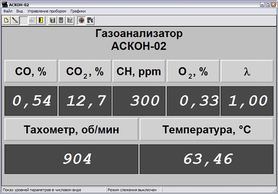Viewport: 278px width, 194px height.
Task: Click the λ lambda header button
Action: (247, 71)
